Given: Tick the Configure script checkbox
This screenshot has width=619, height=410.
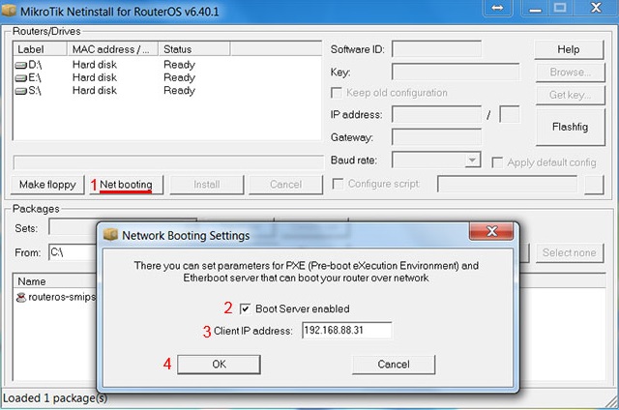Looking at the screenshot, I should coord(338,184).
